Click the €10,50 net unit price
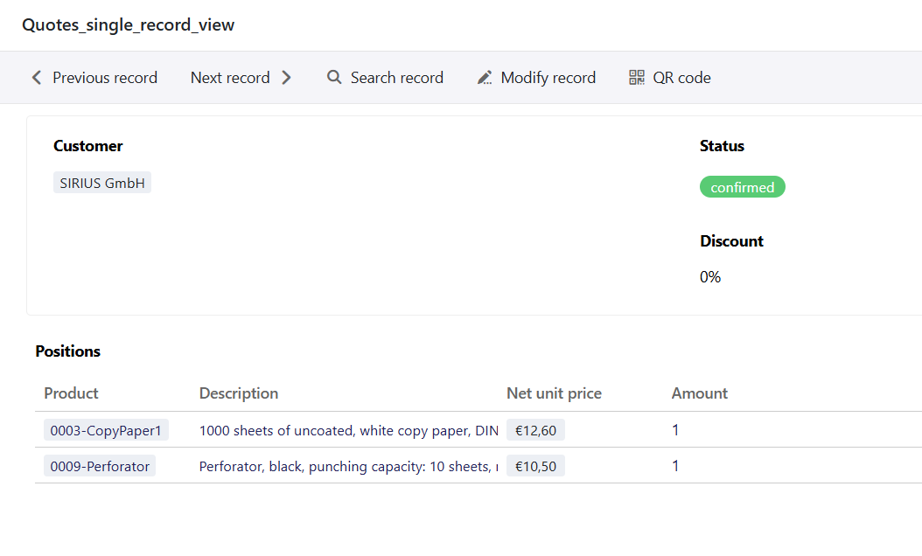The height and width of the screenshot is (556, 922). 535,466
